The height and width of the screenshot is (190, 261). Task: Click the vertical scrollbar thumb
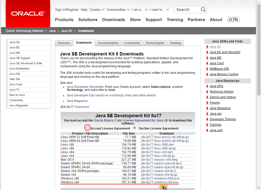(259, 50)
